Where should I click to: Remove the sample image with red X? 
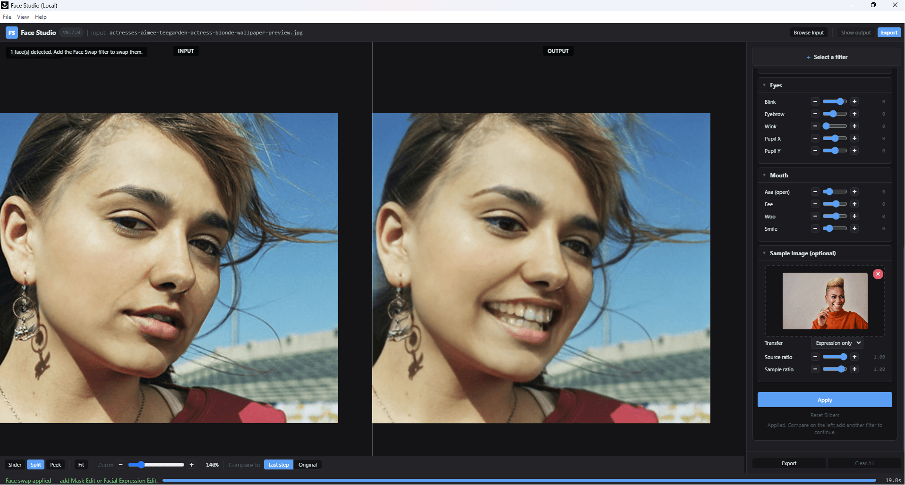(878, 274)
